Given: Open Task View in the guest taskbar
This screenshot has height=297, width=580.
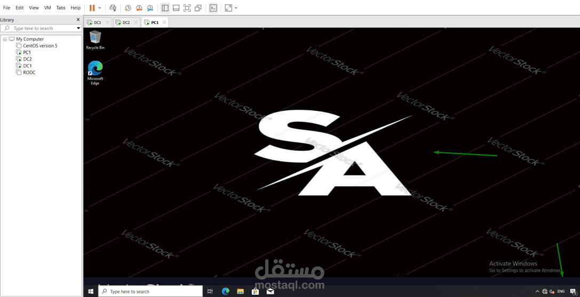Looking at the screenshot, I should [210, 292].
